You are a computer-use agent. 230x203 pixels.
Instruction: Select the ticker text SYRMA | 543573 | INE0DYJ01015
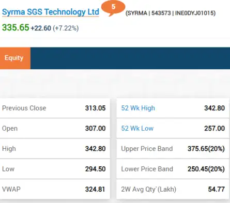[171, 13]
